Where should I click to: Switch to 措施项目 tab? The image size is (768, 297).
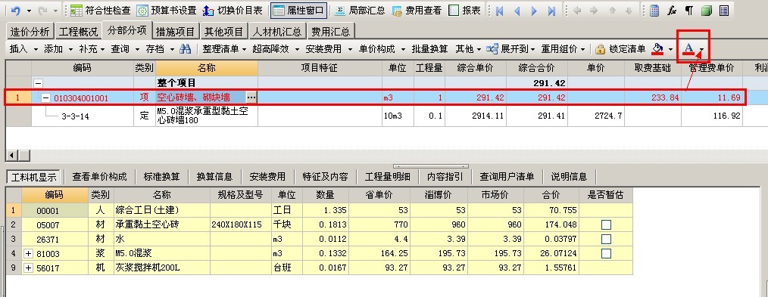[176, 32]
